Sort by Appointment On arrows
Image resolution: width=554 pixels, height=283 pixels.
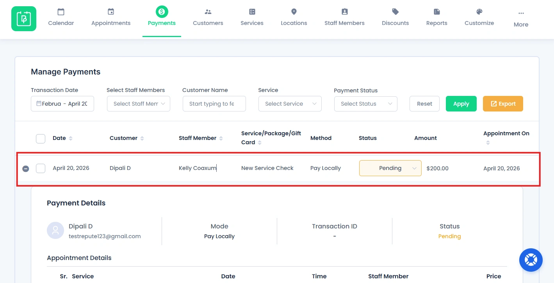pyautogui.click(x=488, y=143)
